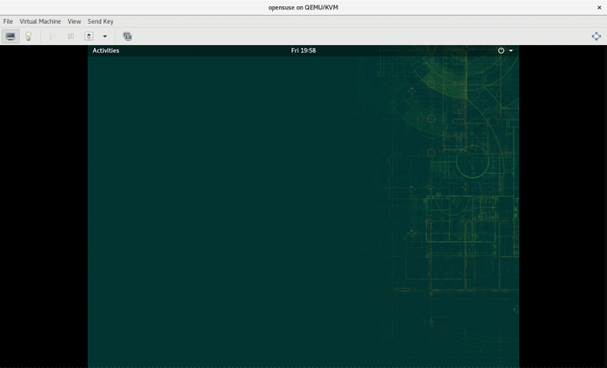This screenshot has height=368, width=607.
Task: Click the shut down virtual machine button
Action: (89, 36)
